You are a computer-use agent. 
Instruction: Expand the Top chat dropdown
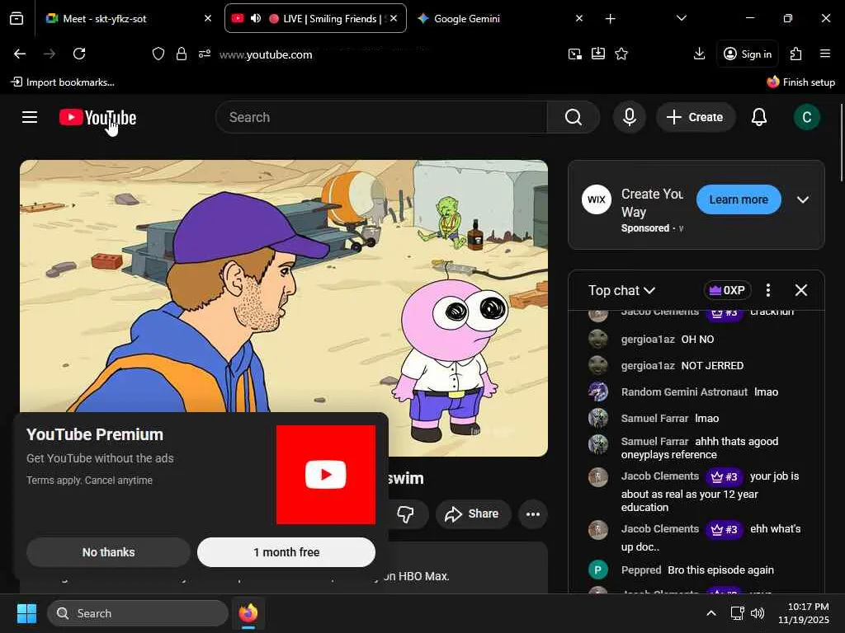tap(622, 290)
